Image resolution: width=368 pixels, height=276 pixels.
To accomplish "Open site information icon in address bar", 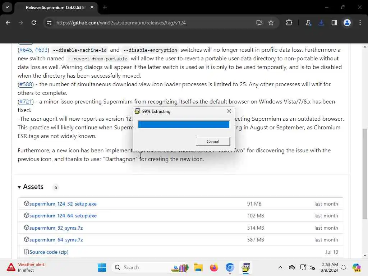I will click(x=49, y=23).
